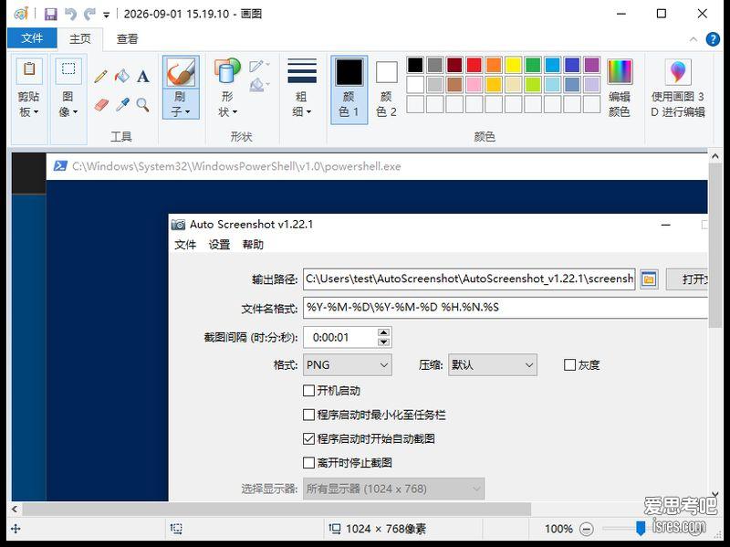Screen dimensions: 730x547
Task: Click the Redo arrow in title bar
Action: point(89,14)
